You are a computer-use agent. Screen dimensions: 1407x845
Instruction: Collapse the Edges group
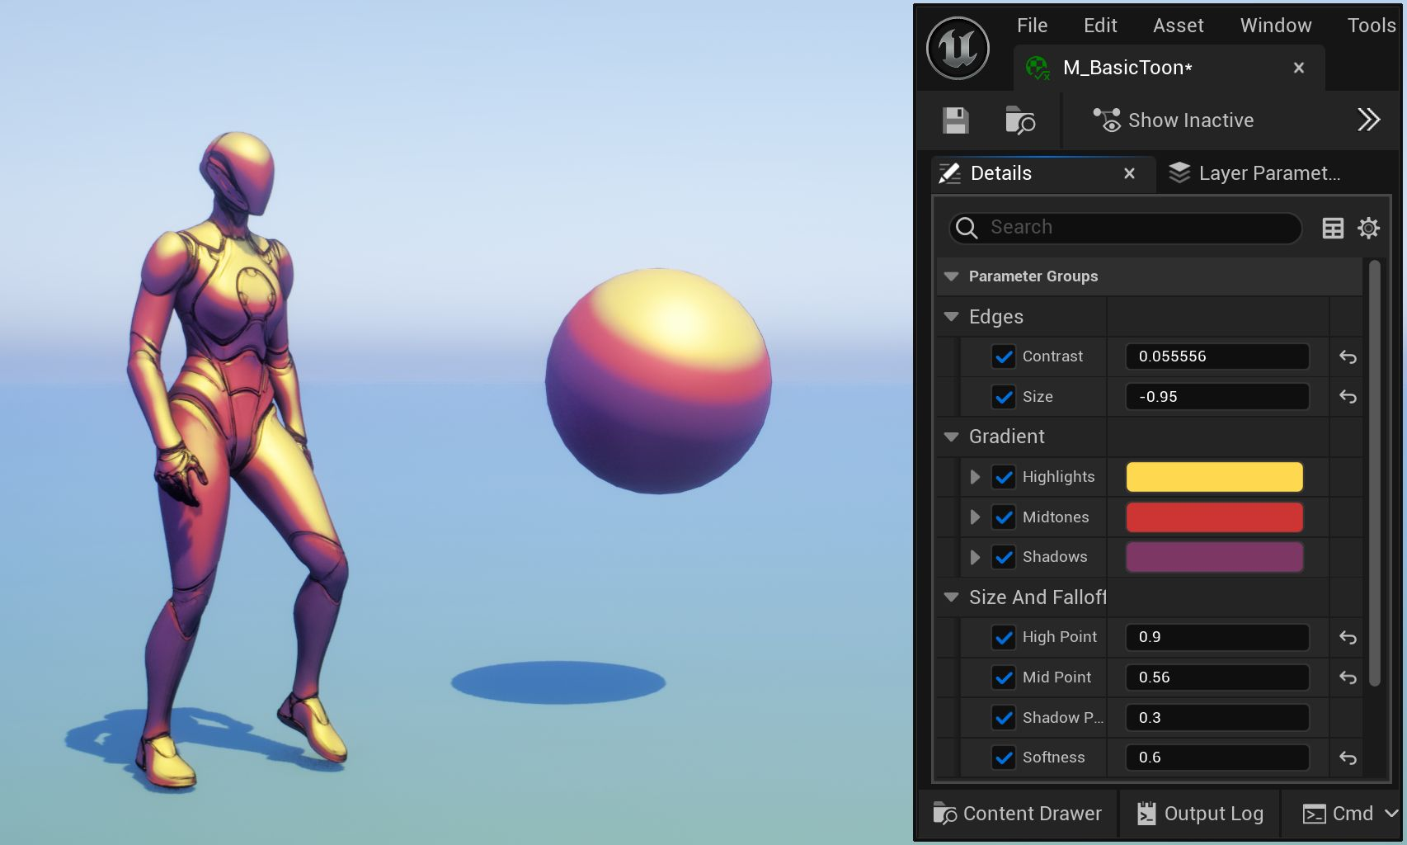951,317
